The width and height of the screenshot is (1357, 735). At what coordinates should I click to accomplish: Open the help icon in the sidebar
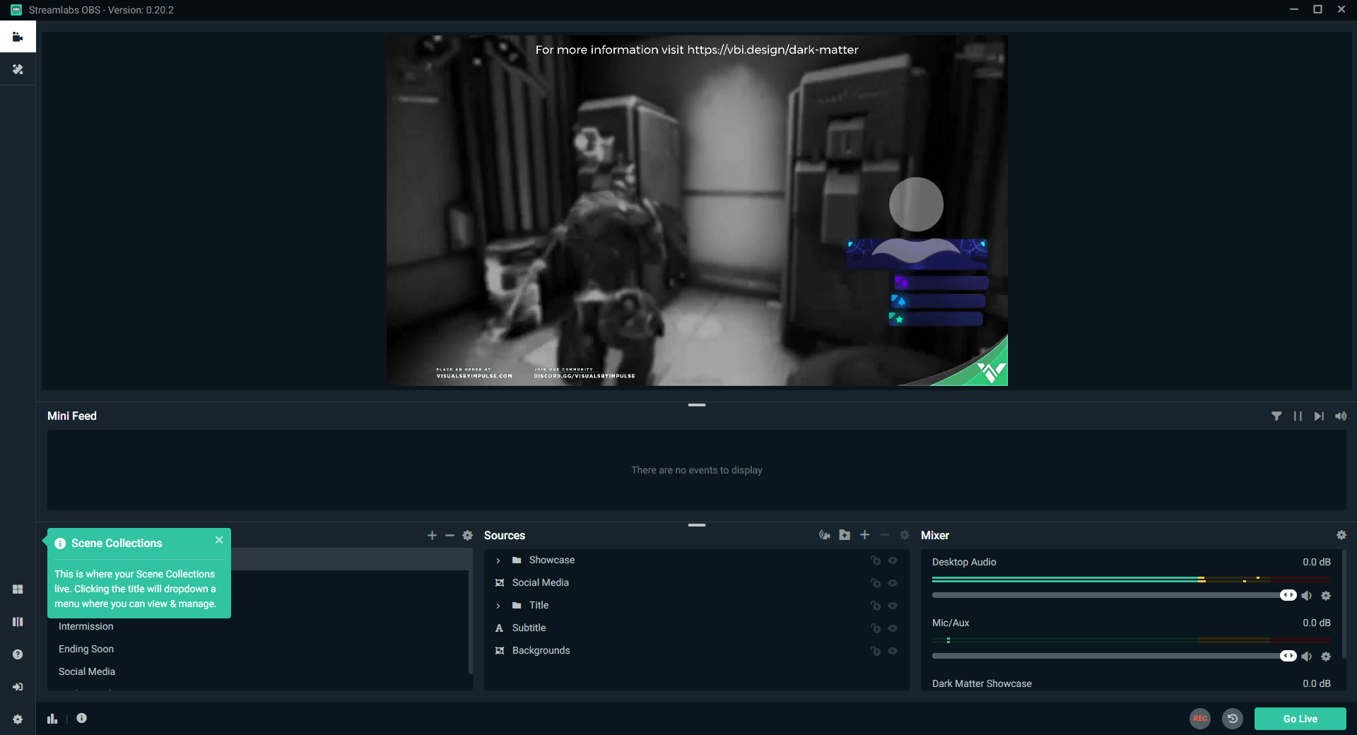pyautogui.click(x=18, y=654)
